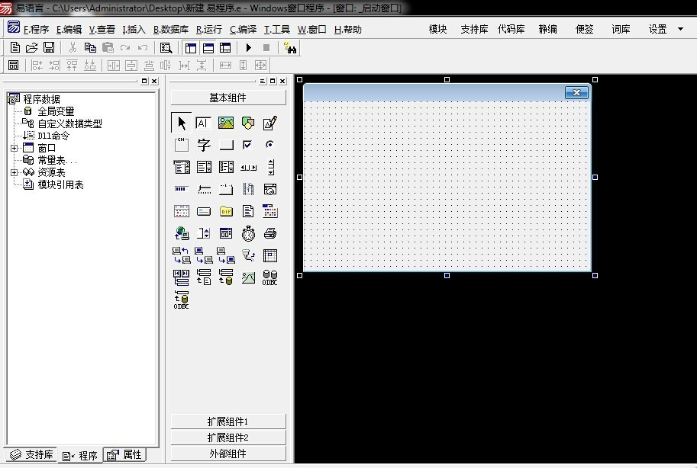
Task: Select 全局变量 in the program tree
Action: (56, 111)
